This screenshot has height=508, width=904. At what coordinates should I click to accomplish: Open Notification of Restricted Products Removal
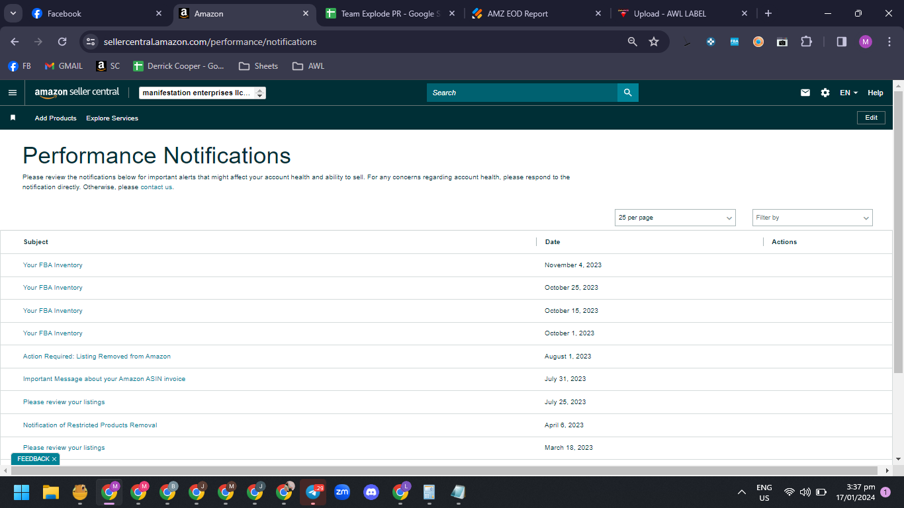pos(90,425)
